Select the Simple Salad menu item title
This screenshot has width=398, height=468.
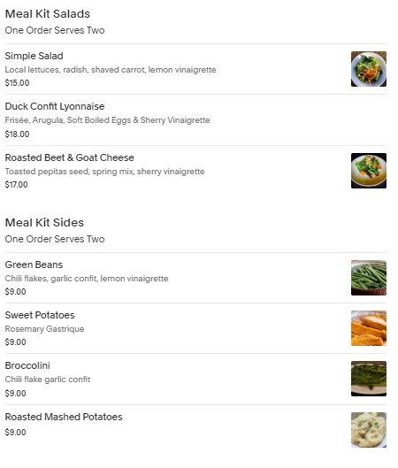(x=34, y=56)
